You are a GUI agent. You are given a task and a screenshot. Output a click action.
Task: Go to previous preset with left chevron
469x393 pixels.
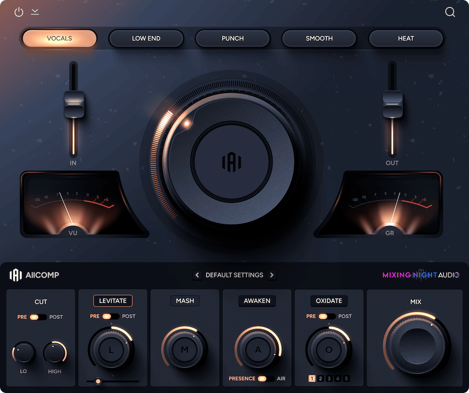pos(197,275)
